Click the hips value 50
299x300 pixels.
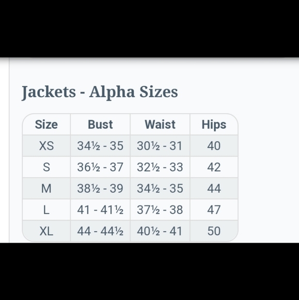(214, 231)
